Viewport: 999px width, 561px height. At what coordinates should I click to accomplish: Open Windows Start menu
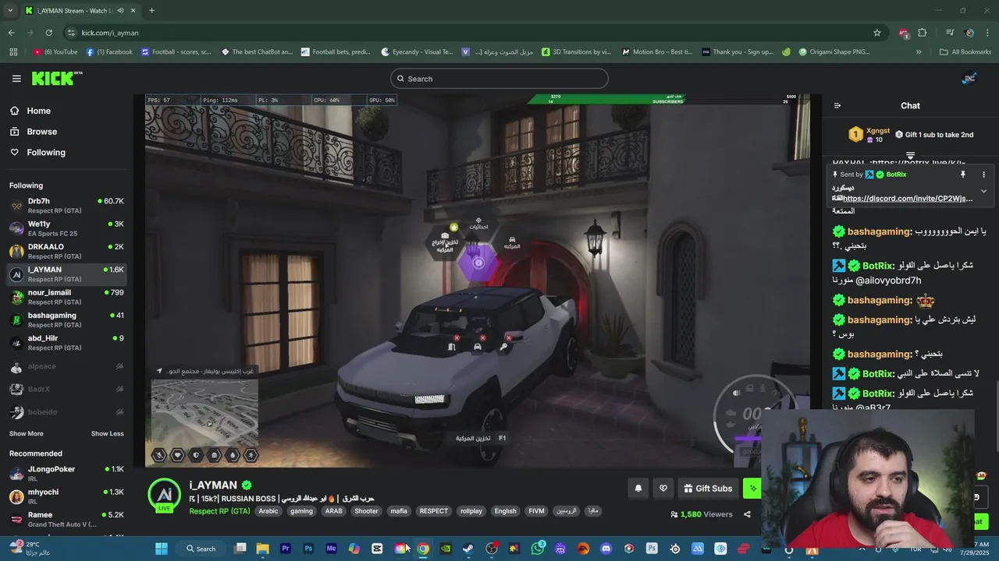click(162, 549)
